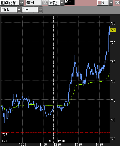
Task: Click the black M- indicator box
Action: point(70,3)
